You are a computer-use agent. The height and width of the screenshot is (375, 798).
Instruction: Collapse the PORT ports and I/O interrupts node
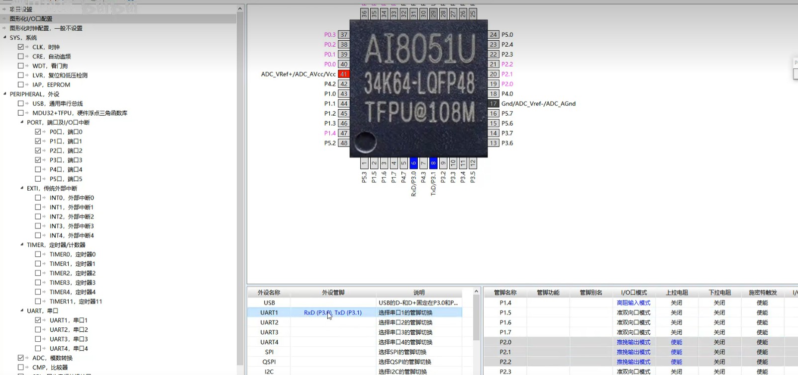pyautogui.click(x=22, y=122)
